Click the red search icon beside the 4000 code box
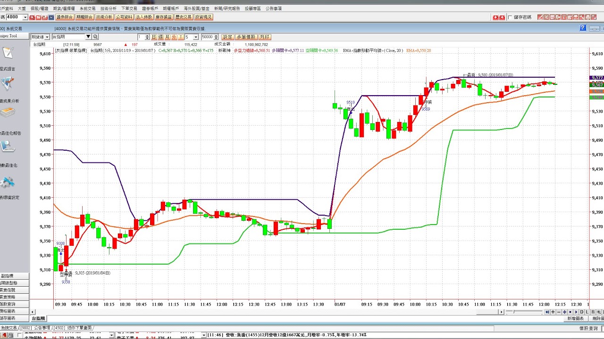 click(32, 17)
